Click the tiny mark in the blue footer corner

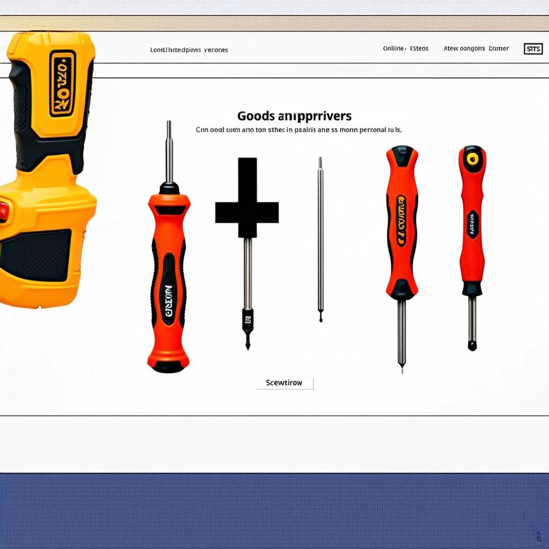pos(538,535)
